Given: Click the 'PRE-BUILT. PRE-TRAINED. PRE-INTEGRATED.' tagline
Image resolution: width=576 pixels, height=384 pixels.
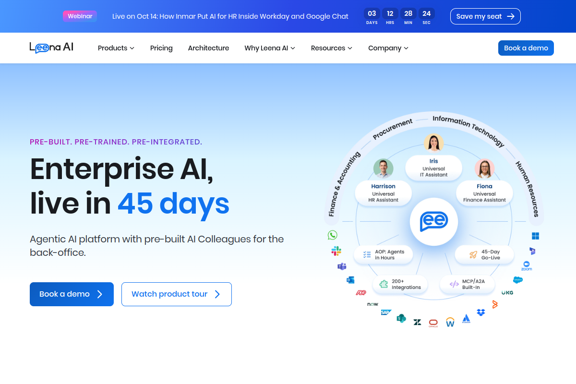Looking at the screenshot, I should pos(116,142).
